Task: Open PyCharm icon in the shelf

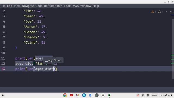Action: coord(109,95)
